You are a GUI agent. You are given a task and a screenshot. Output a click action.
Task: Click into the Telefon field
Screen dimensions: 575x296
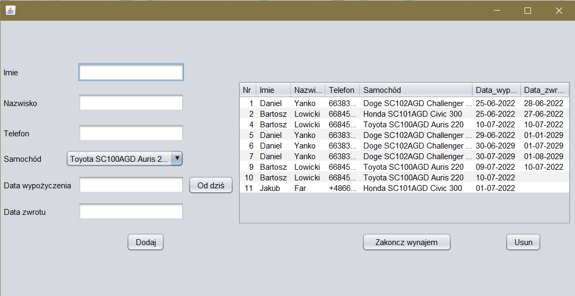[131, 133]
